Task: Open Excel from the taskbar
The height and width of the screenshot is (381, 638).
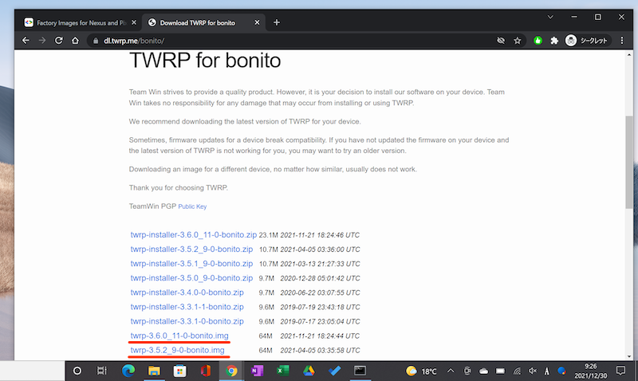Action: point(282,371)
